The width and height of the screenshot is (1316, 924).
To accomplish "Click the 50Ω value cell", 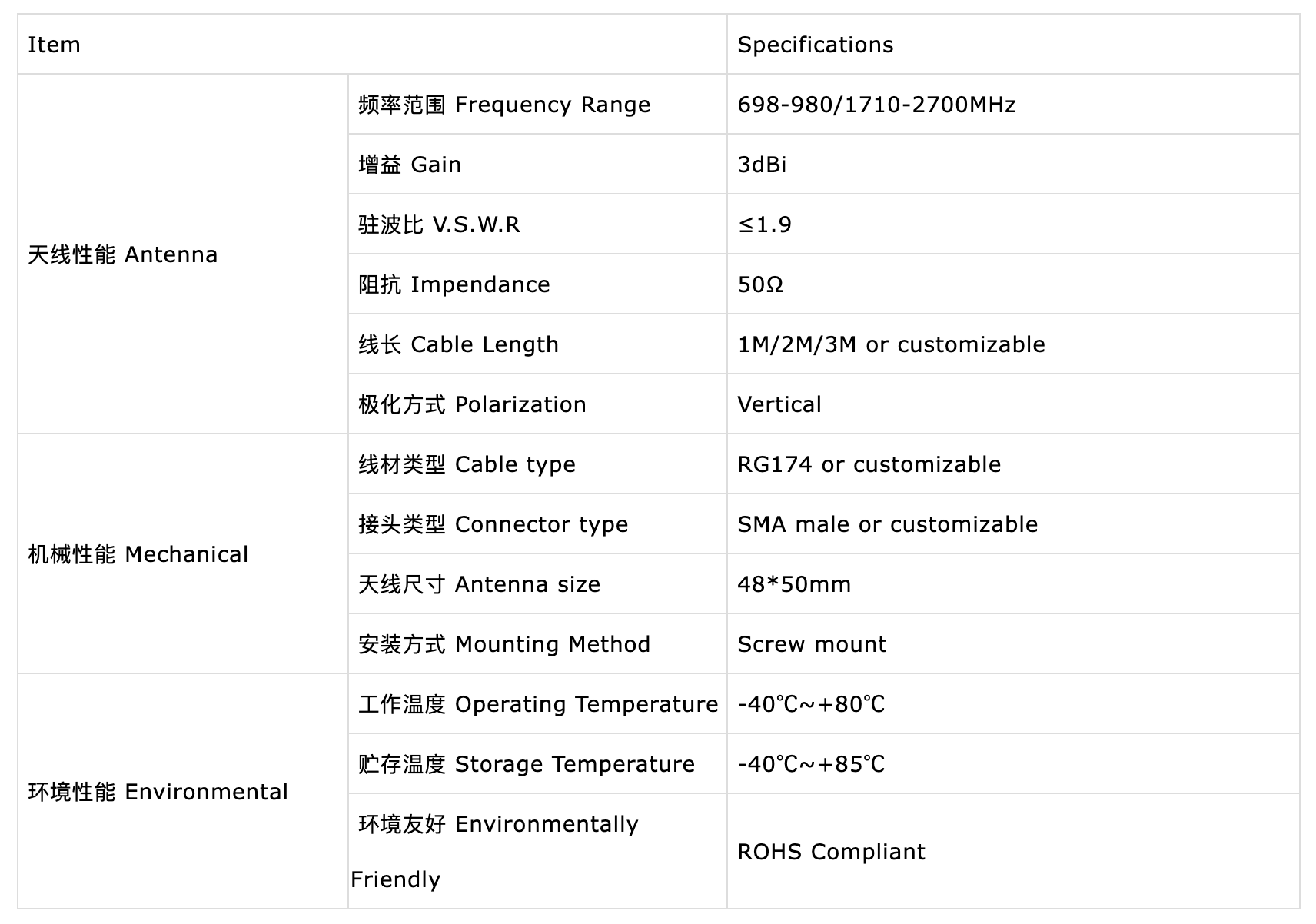I will (760, 284).
